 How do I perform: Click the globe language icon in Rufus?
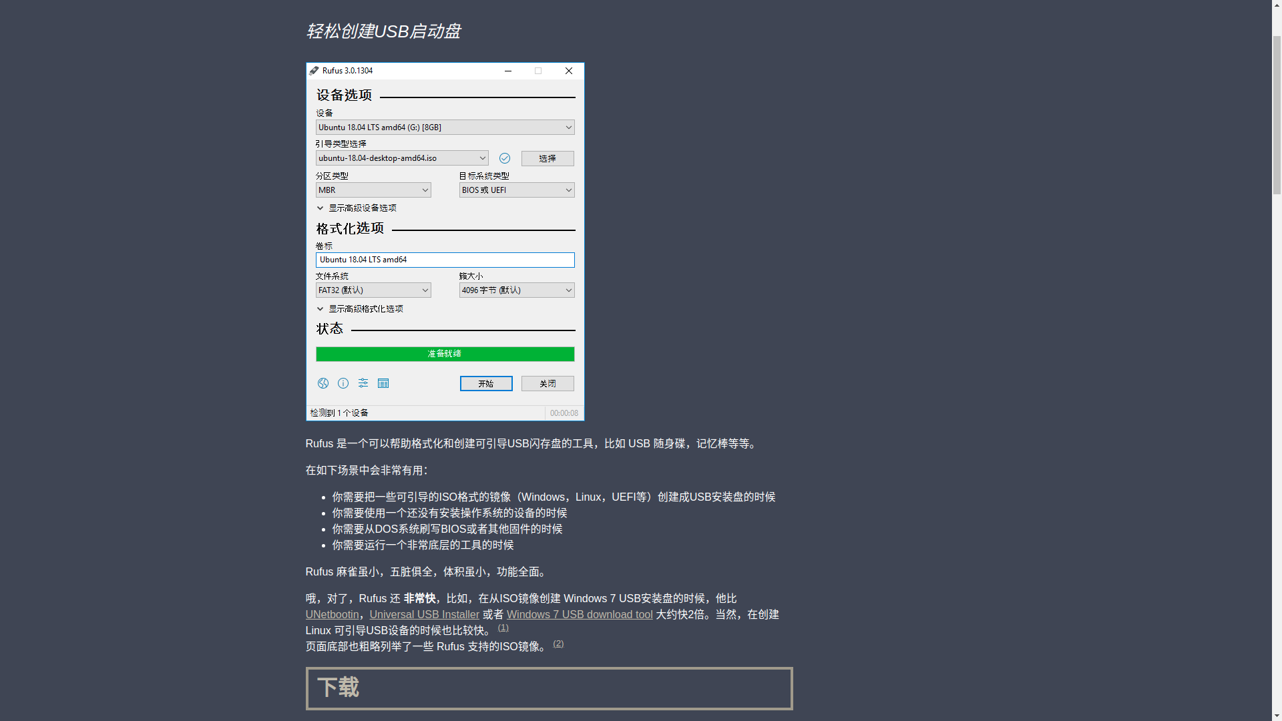coord(323,383)
